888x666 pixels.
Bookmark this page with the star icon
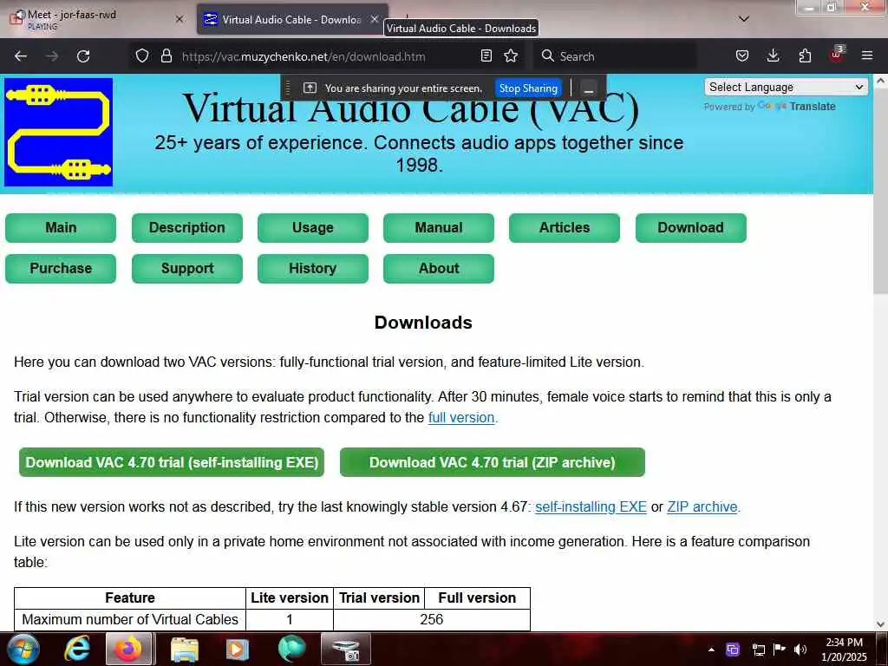[x=511, y=55]
